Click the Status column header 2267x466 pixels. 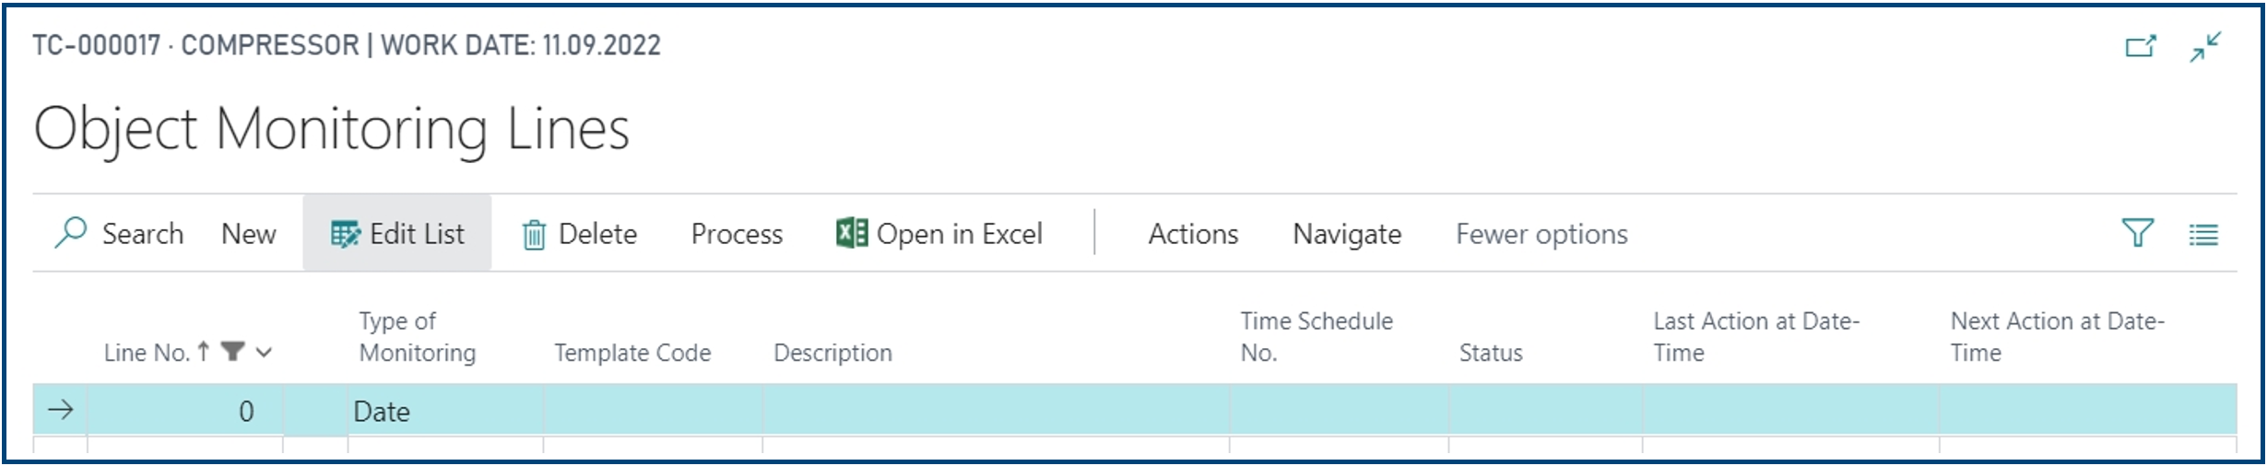click(x=1490, y=353)
